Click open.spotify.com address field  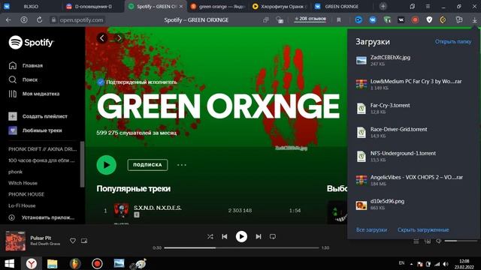[81, 20]
